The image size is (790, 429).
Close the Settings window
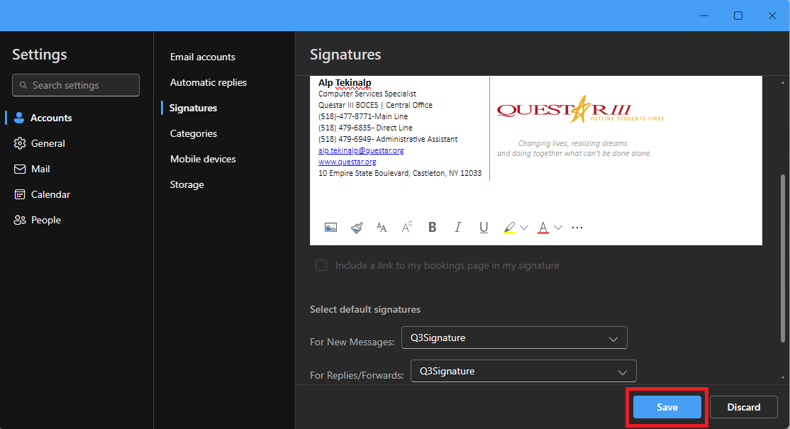point(772,16)
